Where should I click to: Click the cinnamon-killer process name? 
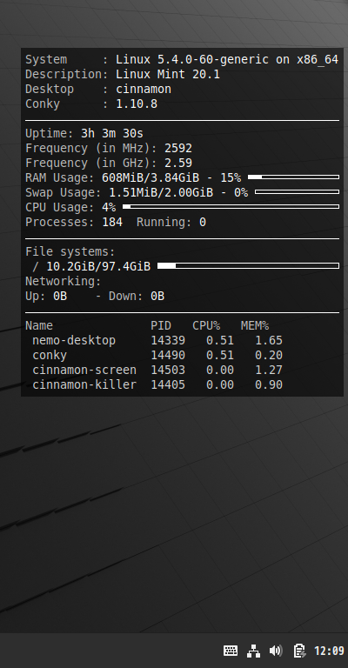[84, 384]
